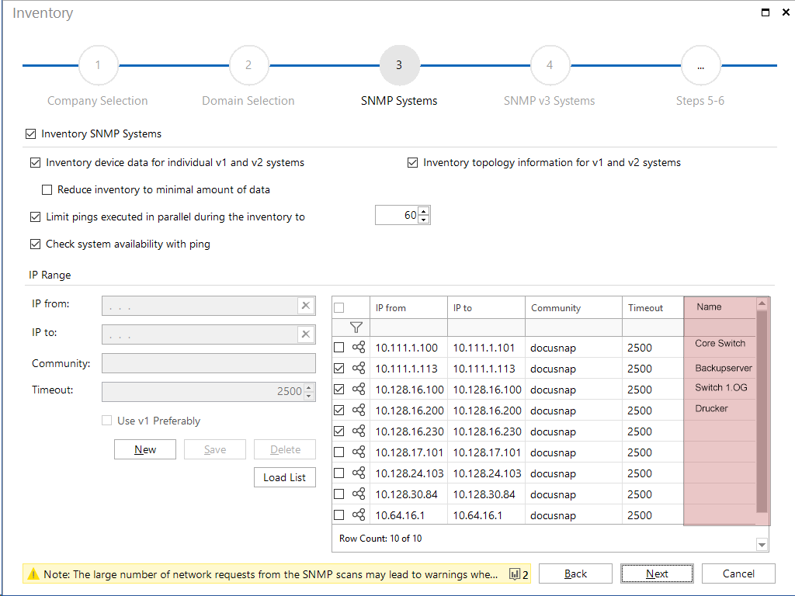This screenshot has width=795, height=596.
Task: Uncheck Inventory SNMP Systems checkbox
Action: [31, 134]
